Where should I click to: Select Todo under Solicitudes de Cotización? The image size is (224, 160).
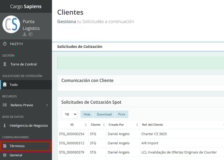pos(14,85)
